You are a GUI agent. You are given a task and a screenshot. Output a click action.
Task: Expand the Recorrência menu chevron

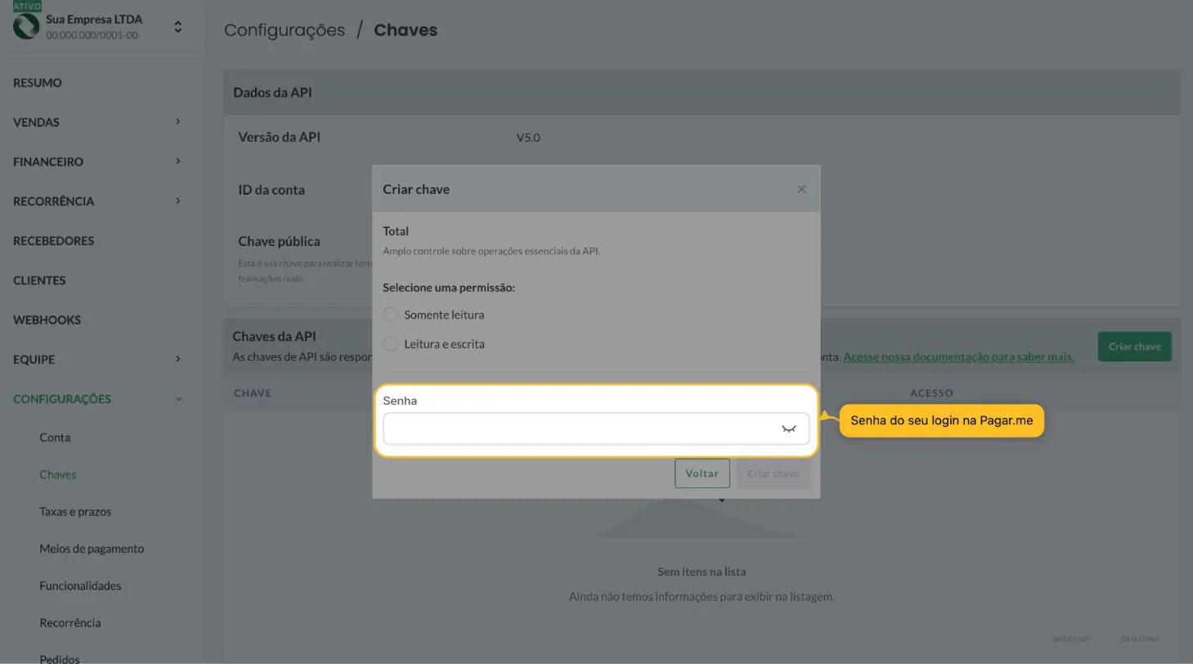pos(177,201)
